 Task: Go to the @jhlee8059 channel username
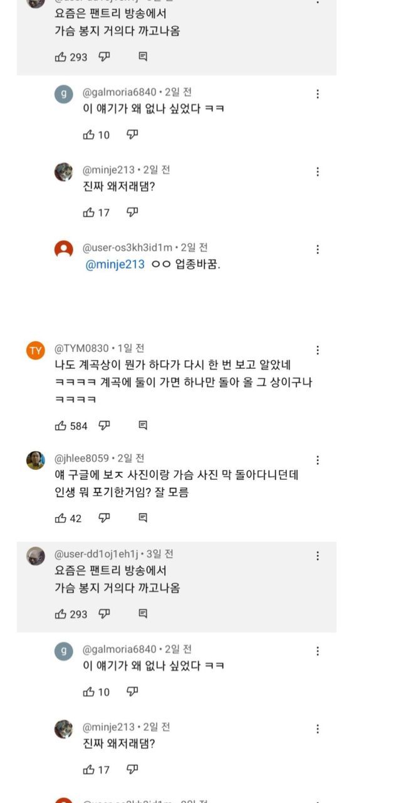(81, 459)
